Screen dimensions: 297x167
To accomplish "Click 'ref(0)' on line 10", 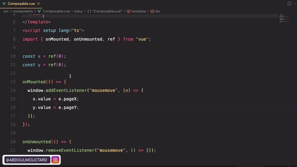I will point(56,56).
